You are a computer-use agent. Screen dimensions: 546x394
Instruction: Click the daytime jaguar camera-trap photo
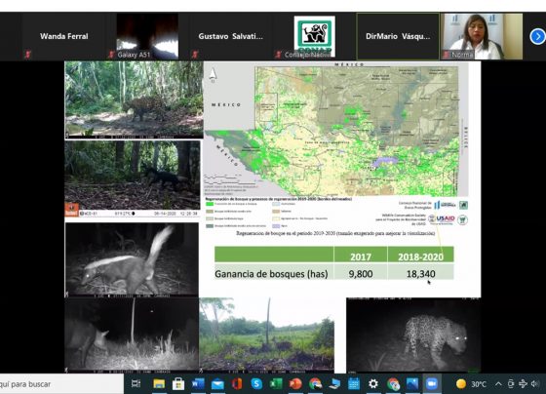pyautogui.click(x=135, y=100)
